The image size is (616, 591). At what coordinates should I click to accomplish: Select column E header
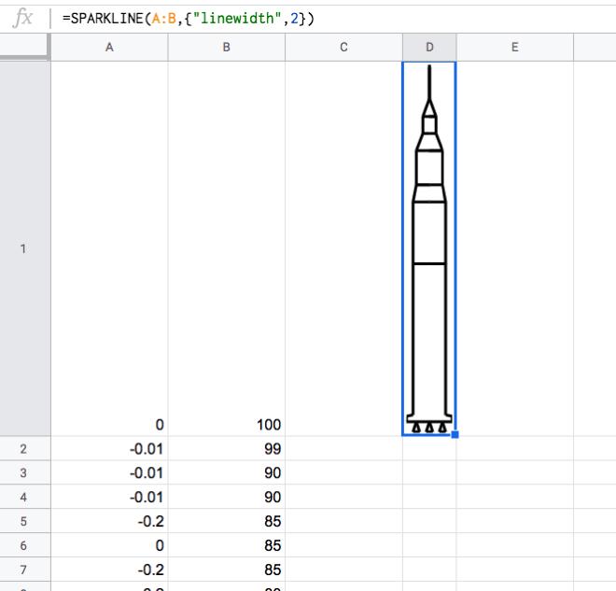(x=514, y=48)
